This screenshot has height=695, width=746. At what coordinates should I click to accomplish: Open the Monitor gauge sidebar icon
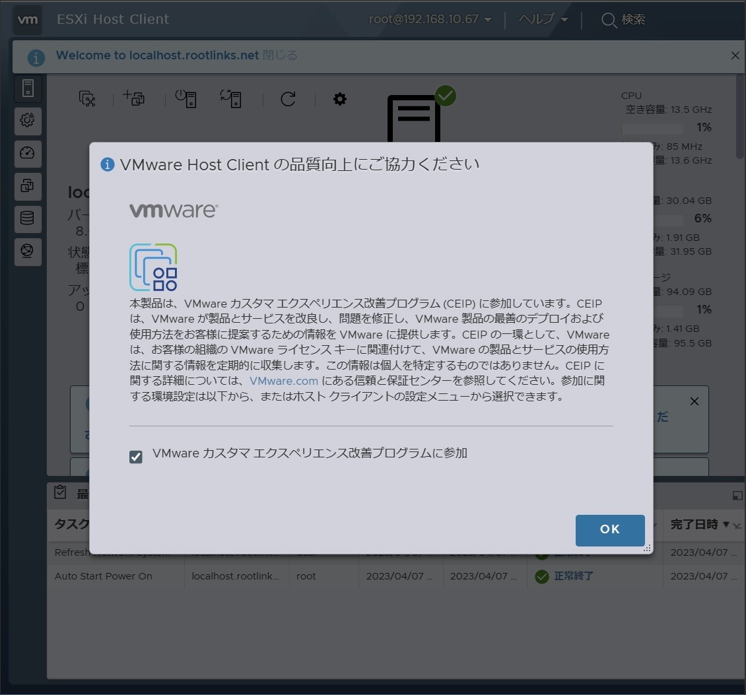[x=28, y=153]
